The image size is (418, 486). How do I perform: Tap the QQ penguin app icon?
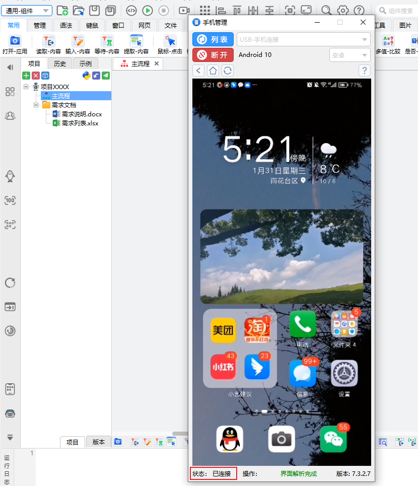pos(230,439)
